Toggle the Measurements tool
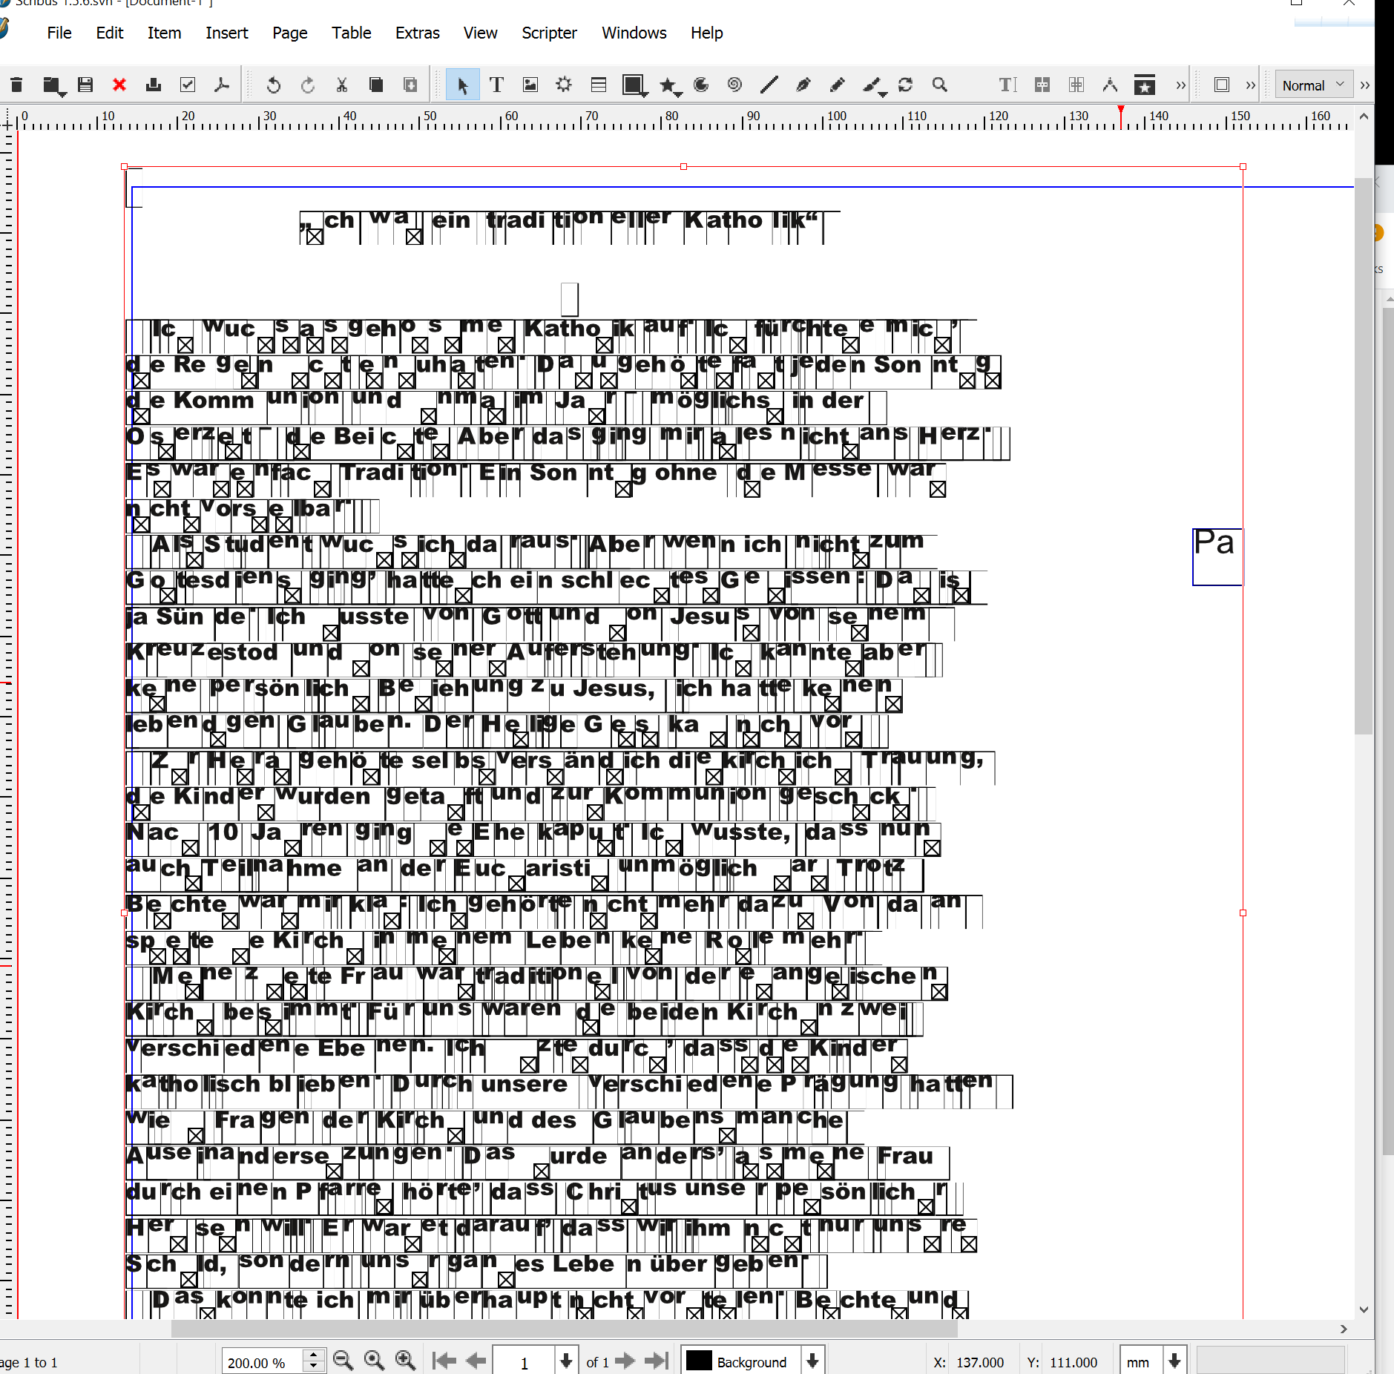The height and width of the screenshot is (1374, 1394). (x=1110, y=85)
